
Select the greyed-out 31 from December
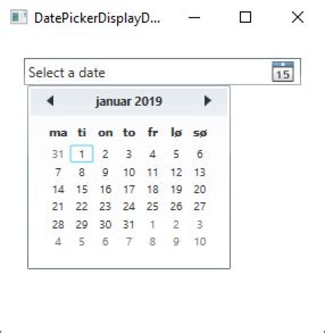click(58, 154)
